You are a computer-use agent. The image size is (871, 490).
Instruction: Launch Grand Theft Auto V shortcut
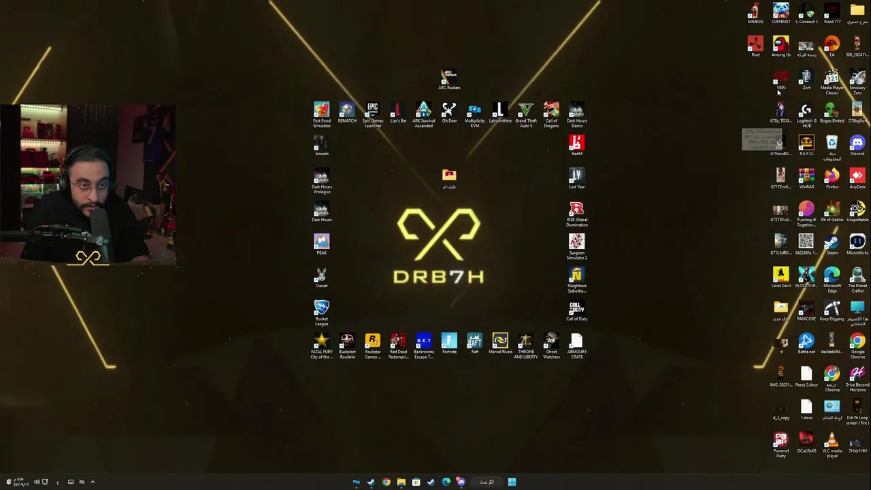pos(525,115)
